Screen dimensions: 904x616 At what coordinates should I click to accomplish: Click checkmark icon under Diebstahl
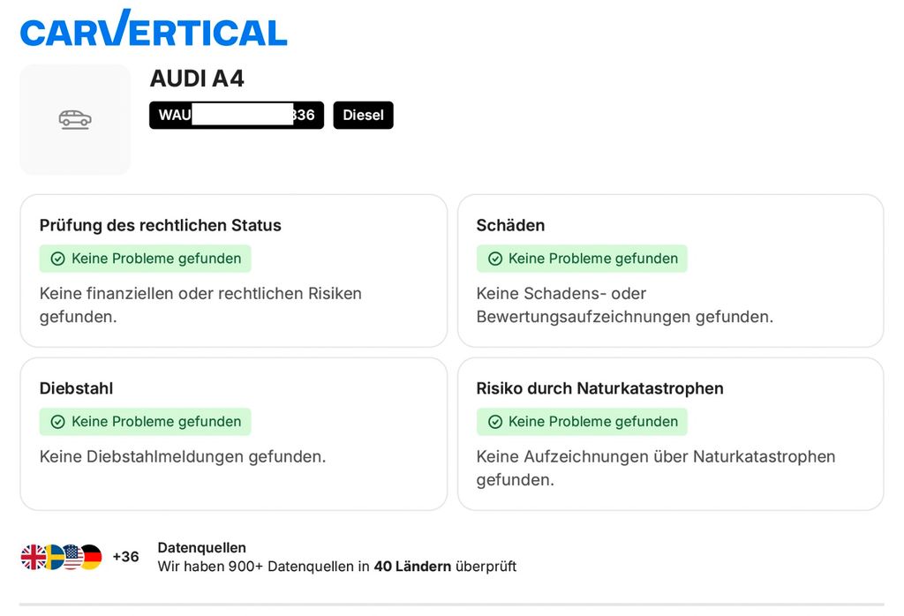coord(58,422)
